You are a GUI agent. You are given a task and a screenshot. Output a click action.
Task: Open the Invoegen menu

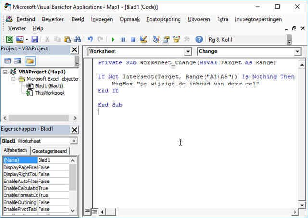(x=102, y=19)
